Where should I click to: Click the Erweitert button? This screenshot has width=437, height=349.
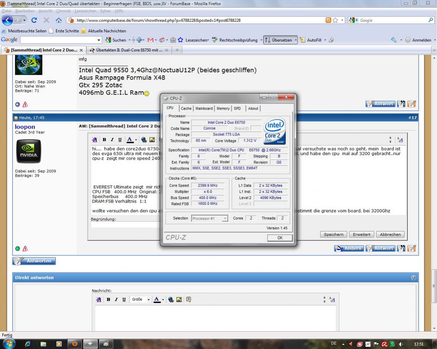(x=361, y=234)
